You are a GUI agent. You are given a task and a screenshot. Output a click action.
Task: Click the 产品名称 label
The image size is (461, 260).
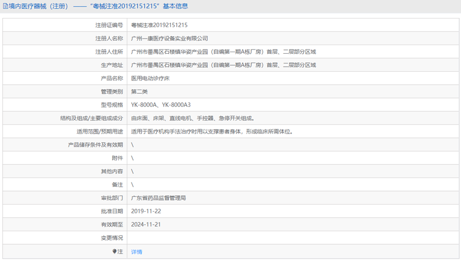[x=112, y=78]
